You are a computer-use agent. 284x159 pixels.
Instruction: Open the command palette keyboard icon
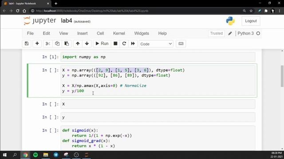[x=181, y=44]
